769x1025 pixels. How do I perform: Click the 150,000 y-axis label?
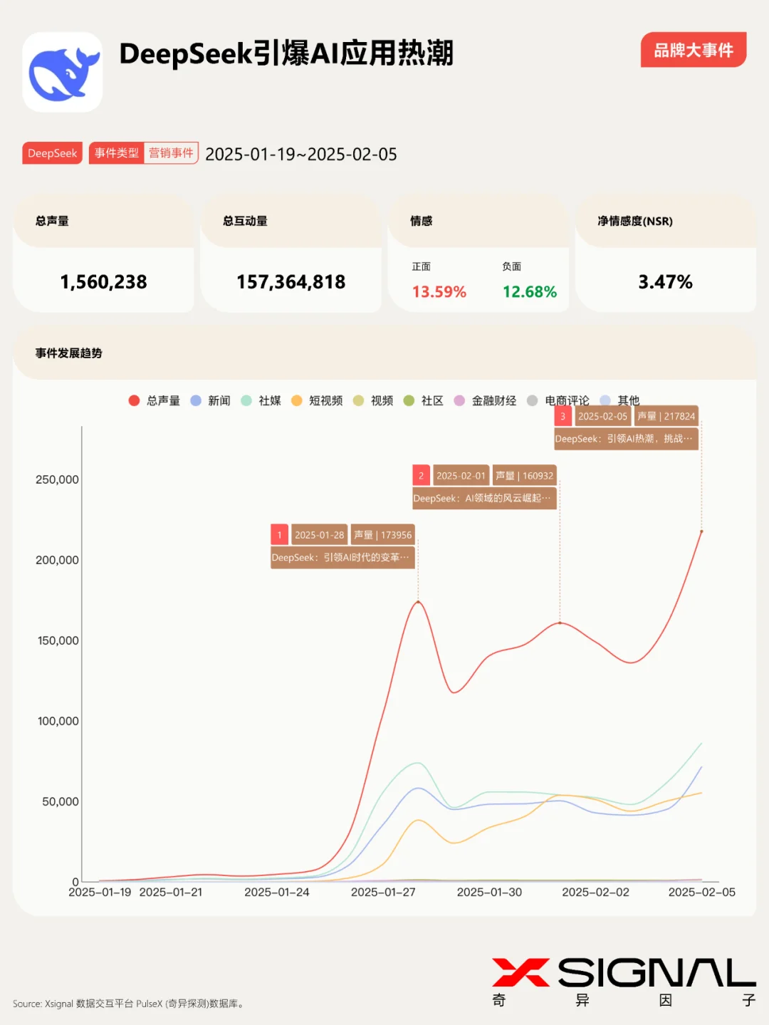tap(58, 641)
